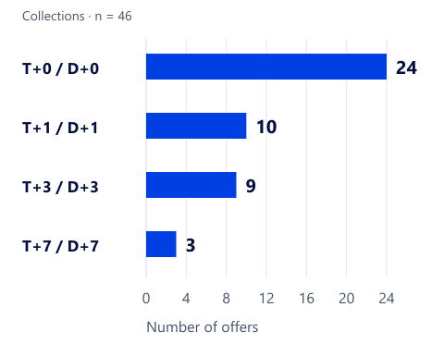Click the T+1 / D+1 category label
This screenshot has height=344, width=444.
pyautogui.click(x=60, y=128)
